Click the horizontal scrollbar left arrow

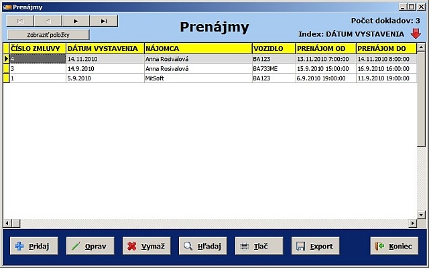coord(7,223)
